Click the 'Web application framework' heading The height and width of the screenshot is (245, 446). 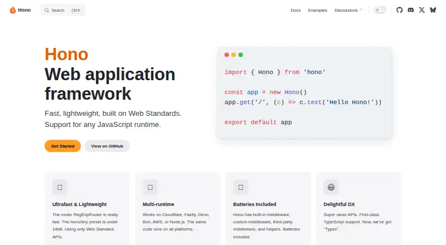coord(110,84)
